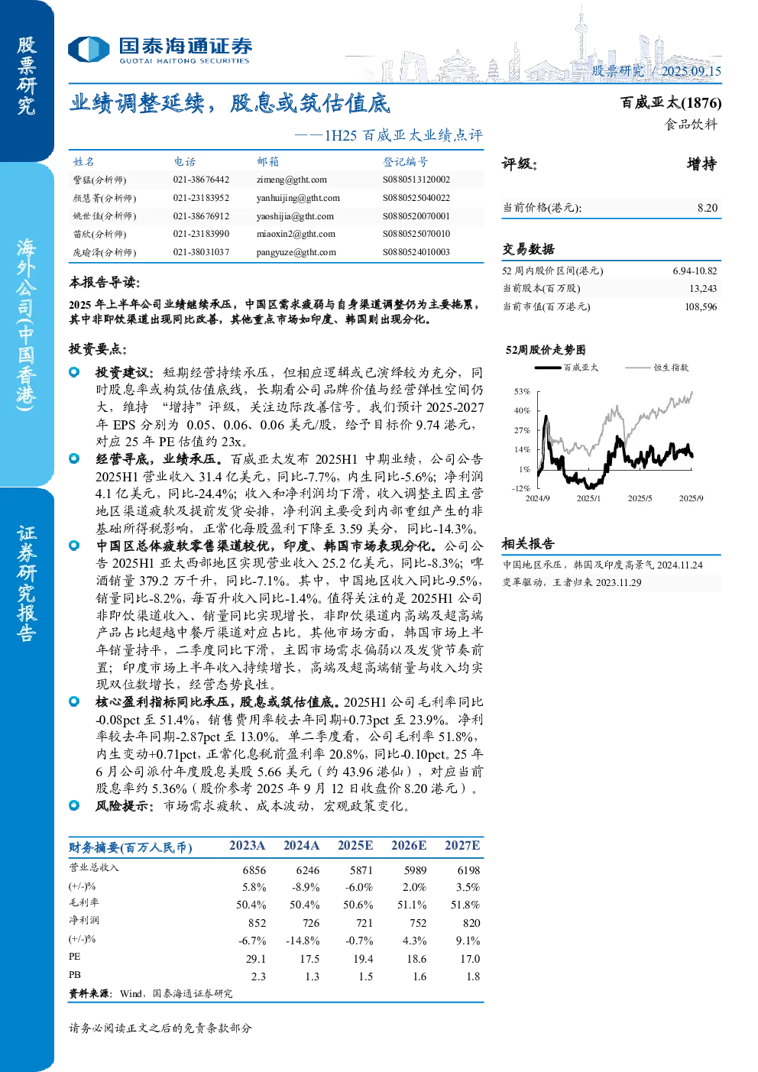Click the rating value 增持

pos(701,164)
